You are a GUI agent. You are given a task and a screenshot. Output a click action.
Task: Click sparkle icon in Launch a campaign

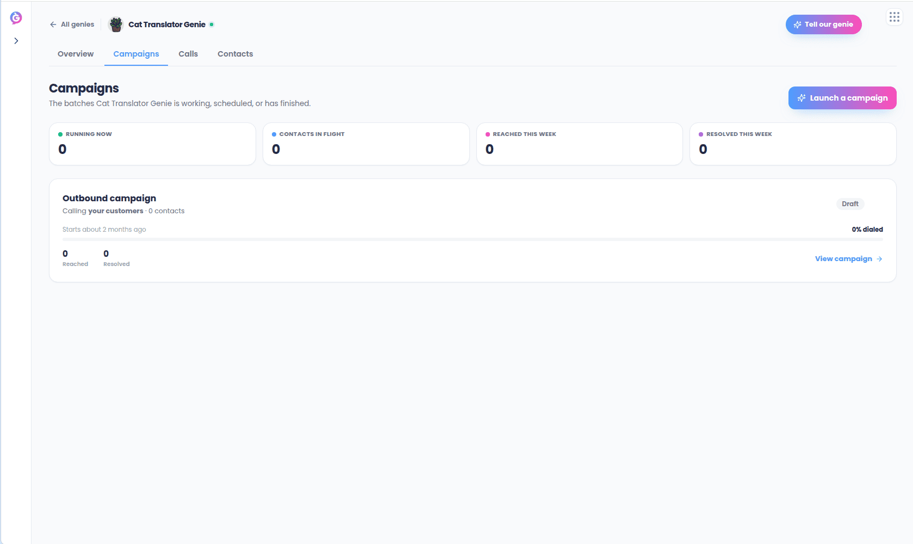click(x=802, y=98)
